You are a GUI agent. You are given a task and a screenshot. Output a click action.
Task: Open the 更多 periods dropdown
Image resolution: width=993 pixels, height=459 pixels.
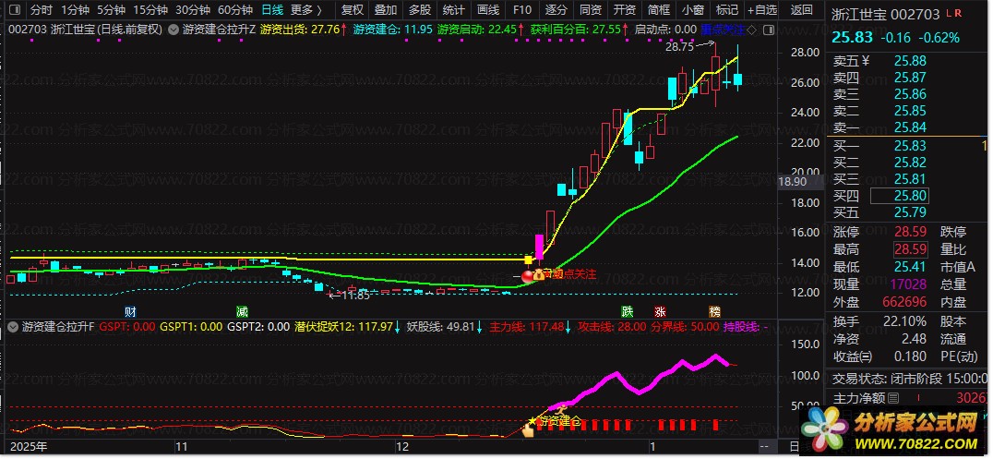coord(305,10)
